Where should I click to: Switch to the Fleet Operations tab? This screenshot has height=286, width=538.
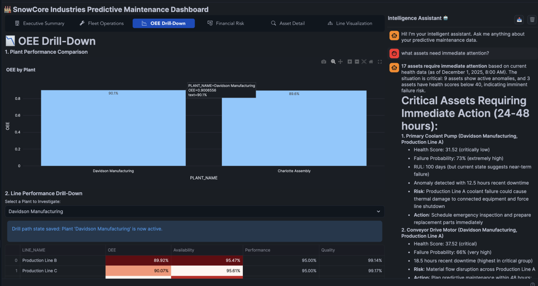pyautogui.click(x=101, y=23)
